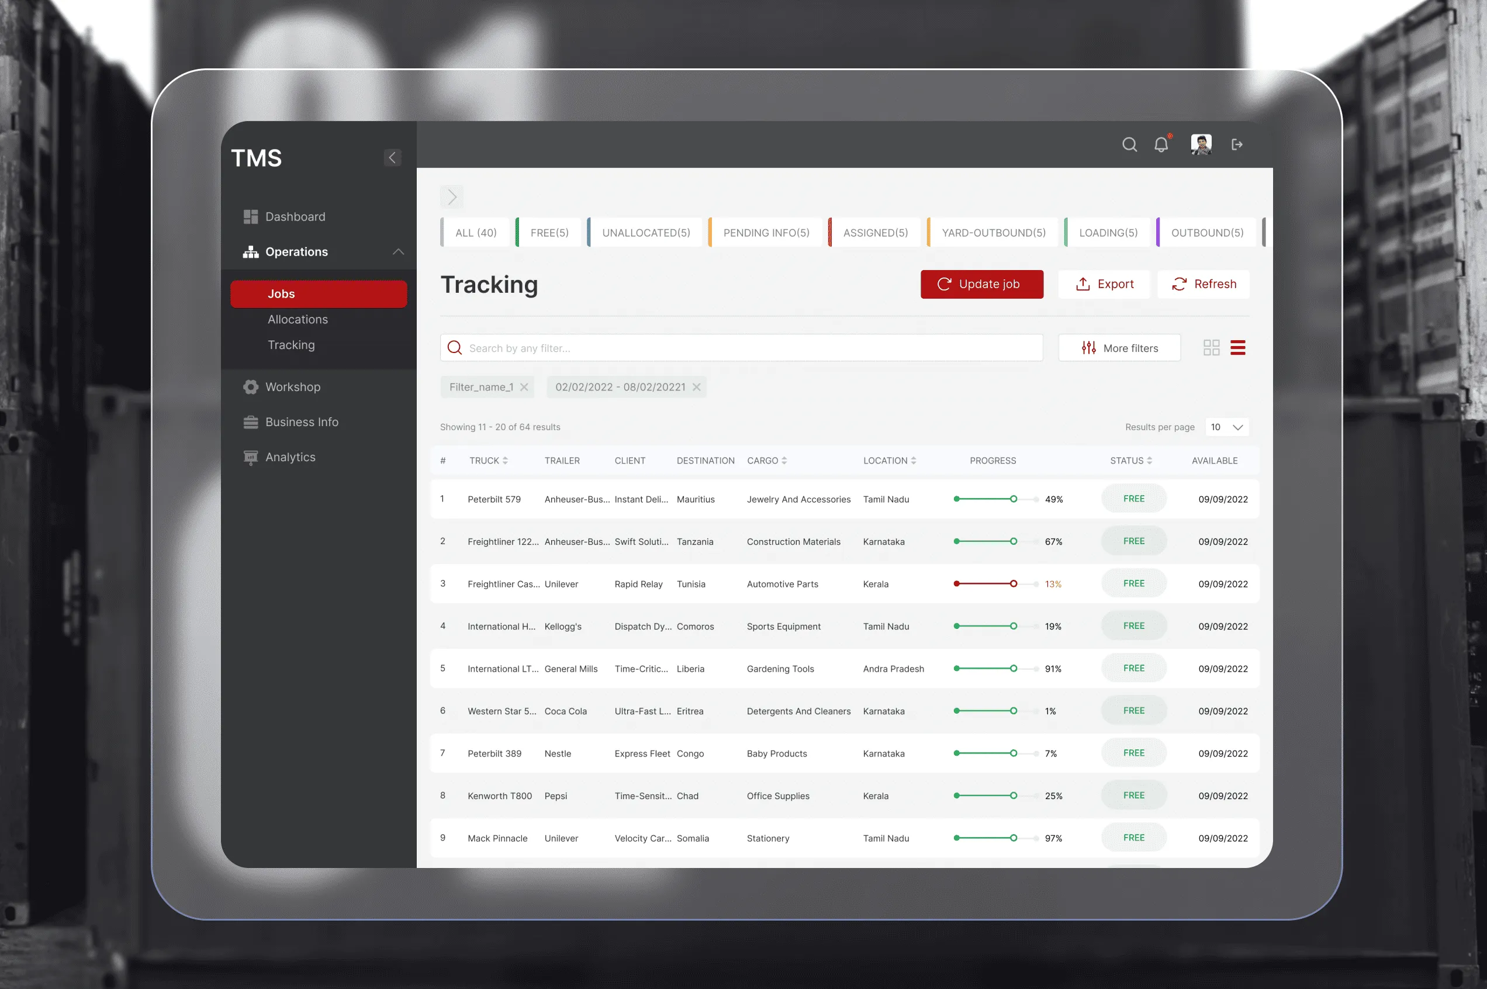Collapse the TMS sidebar with arrow
The height and width of the screenshot is (989, 1487).
[x=392, y=158]
